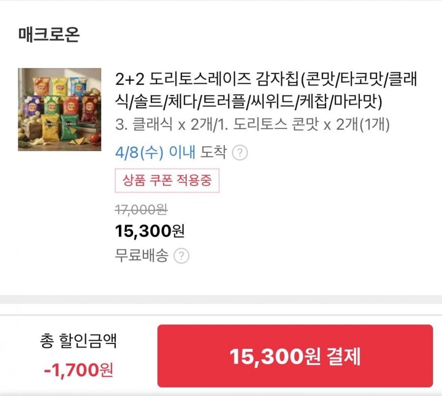
Task: Click the gray divider band below the product
Action: [221, 300]
